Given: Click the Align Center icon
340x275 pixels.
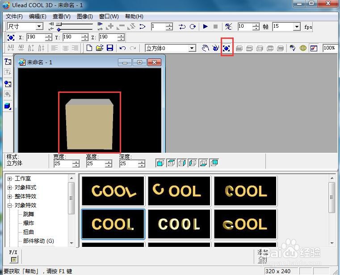Looking at the screenshot, I should (x=65, y=48).
